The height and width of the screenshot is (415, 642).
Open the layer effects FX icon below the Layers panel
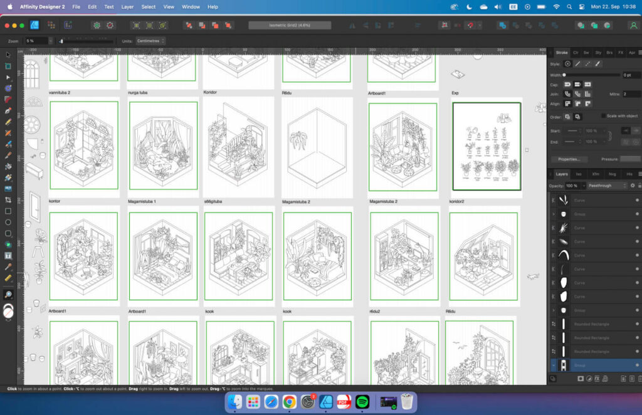[x=597, y=379]
